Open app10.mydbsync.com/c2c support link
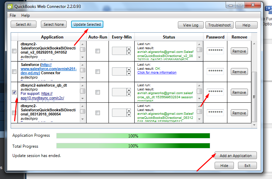This screenshot has width=272, height=179. (42, 96)
